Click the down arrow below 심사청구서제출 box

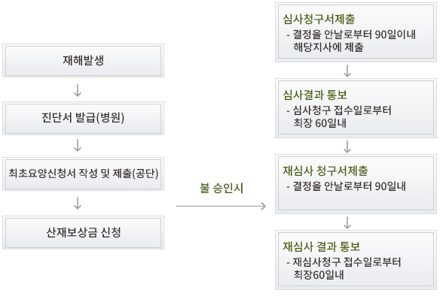(347, 71)
